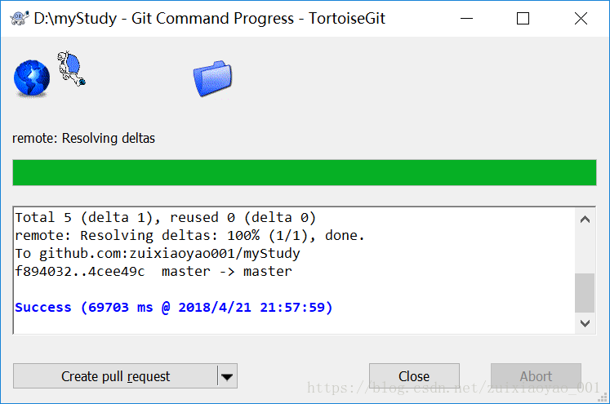This screenshot has width=610, height=404.
Task: Click the log scrollbar thumb
Action: click(585, 293)
